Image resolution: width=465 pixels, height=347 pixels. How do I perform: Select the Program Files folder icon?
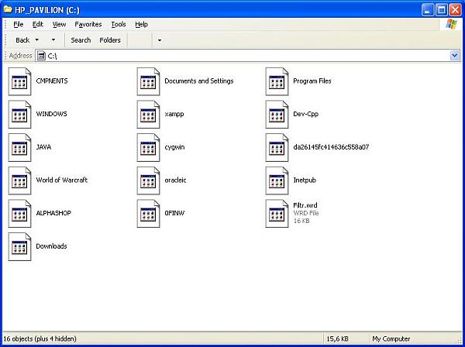(277, 81)
